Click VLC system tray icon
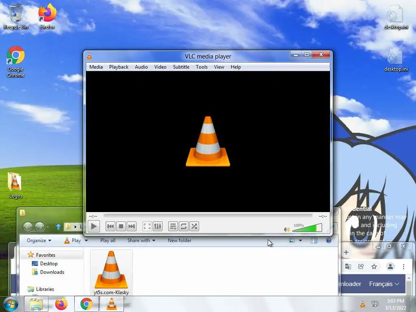Viewport: 416px width, 312px height. (362, 304)
